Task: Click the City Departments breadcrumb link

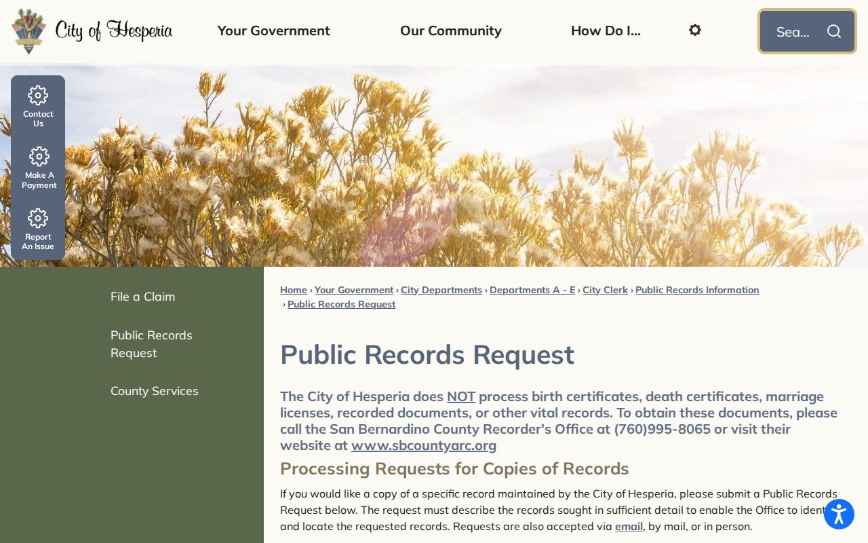Action: [441, 290]
